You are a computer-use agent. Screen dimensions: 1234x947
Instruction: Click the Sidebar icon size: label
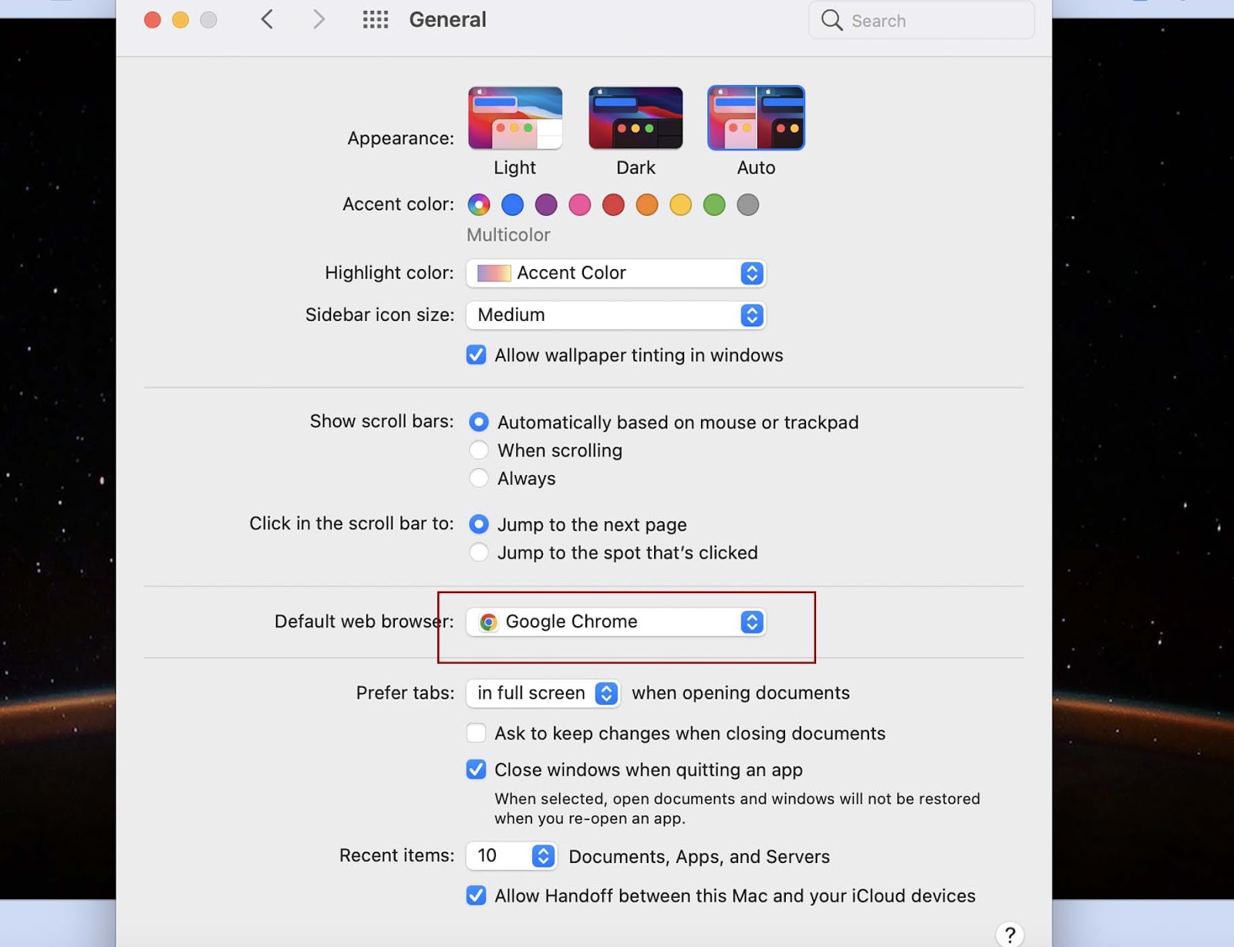(379, 315)
